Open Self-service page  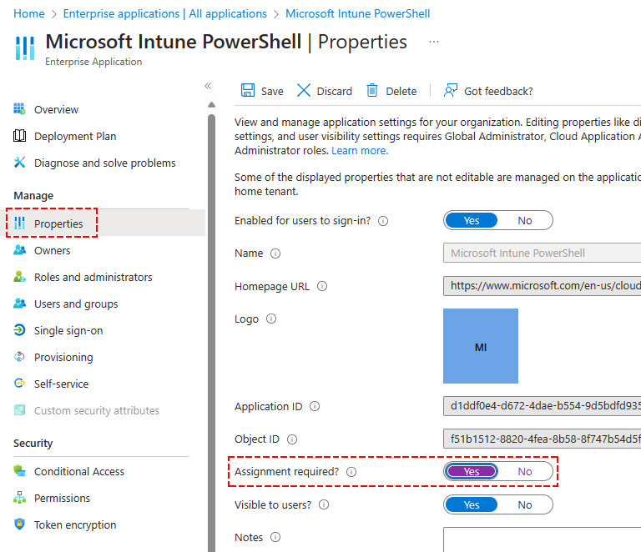pyautogui.click(x=61, y=384)
